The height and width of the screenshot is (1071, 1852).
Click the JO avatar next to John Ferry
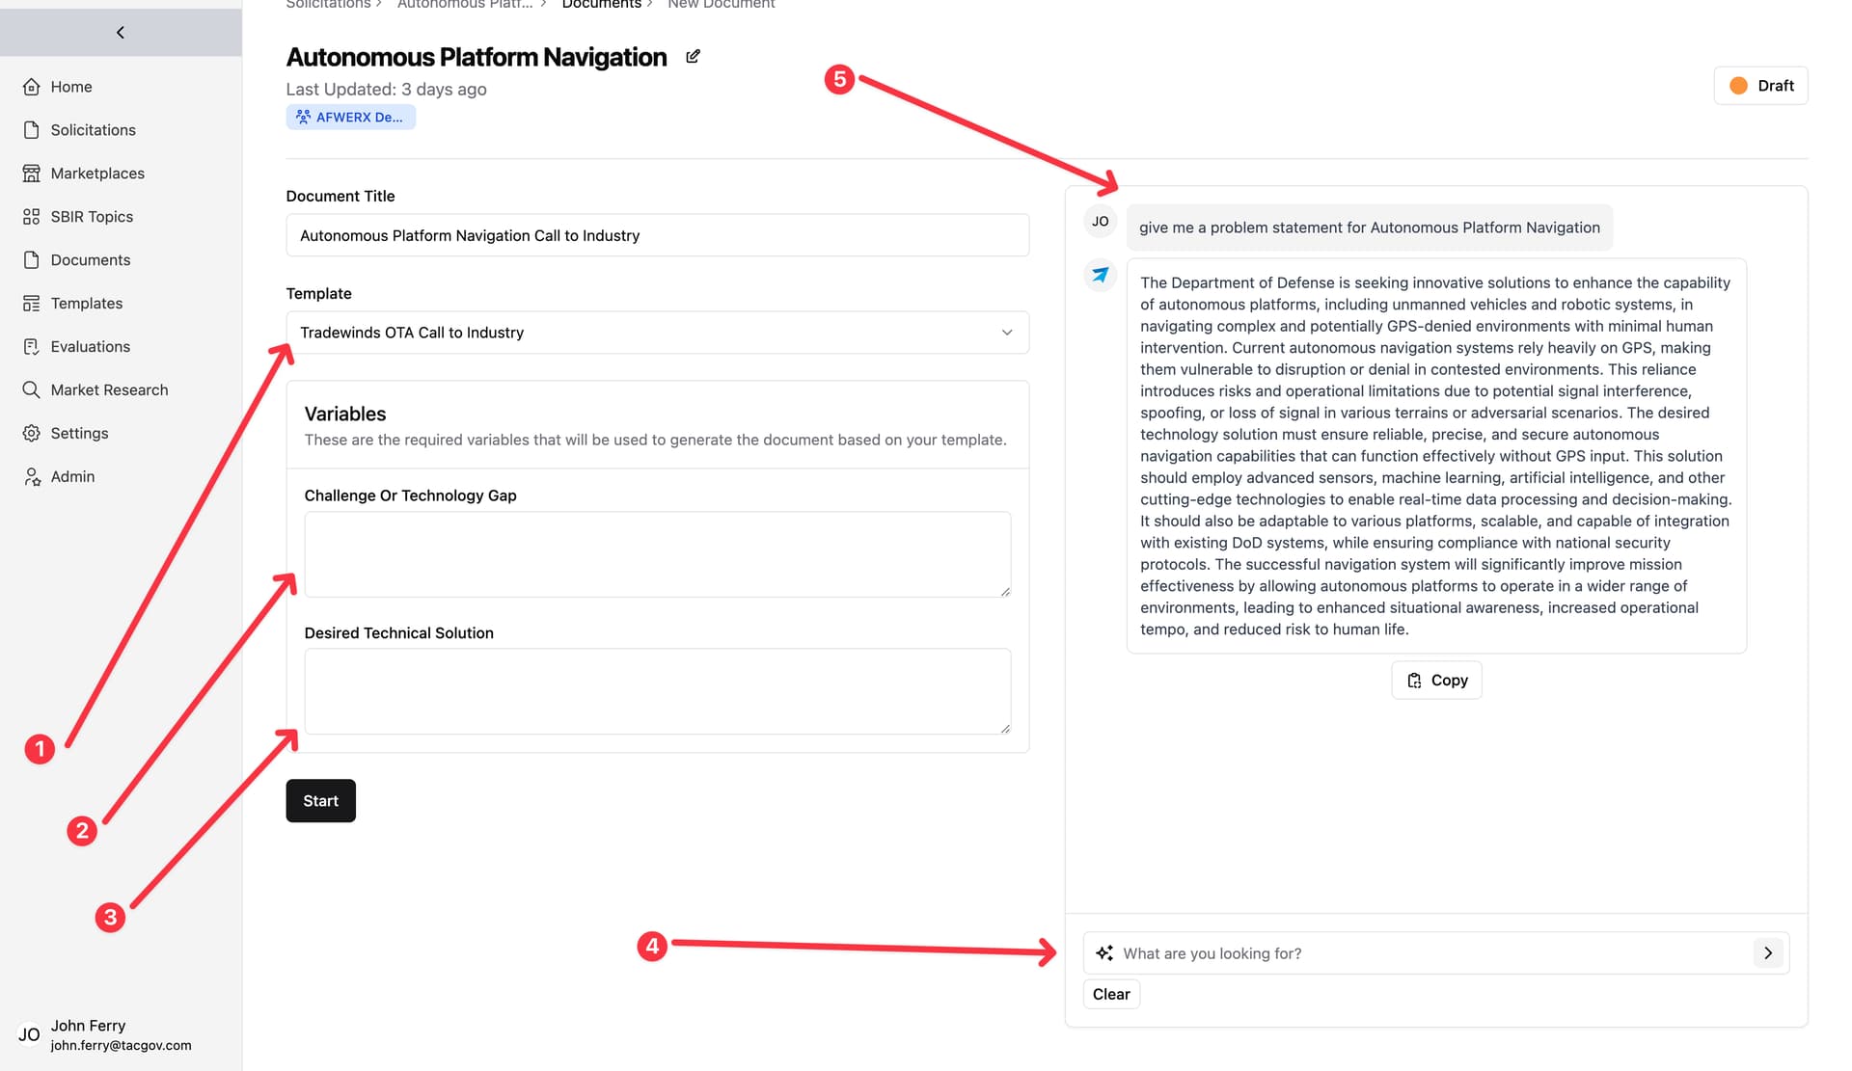pyautogui.click(x=29, y=1035)
